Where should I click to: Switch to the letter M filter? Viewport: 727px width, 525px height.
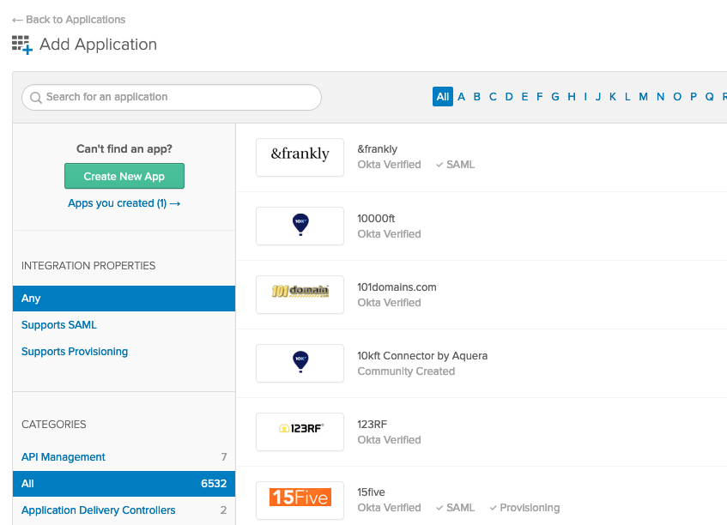[643, 96]
